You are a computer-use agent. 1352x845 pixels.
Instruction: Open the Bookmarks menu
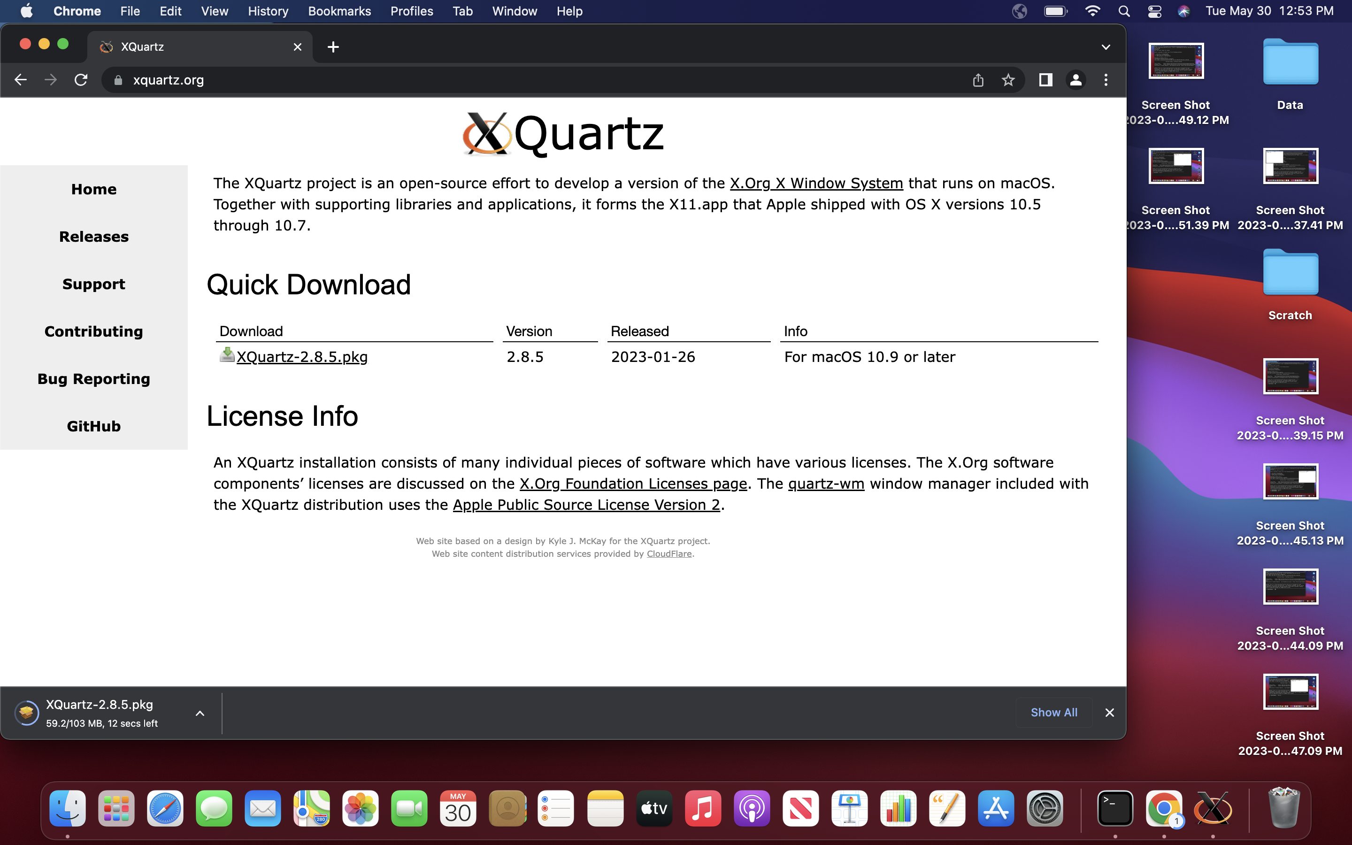click(339, 11)
